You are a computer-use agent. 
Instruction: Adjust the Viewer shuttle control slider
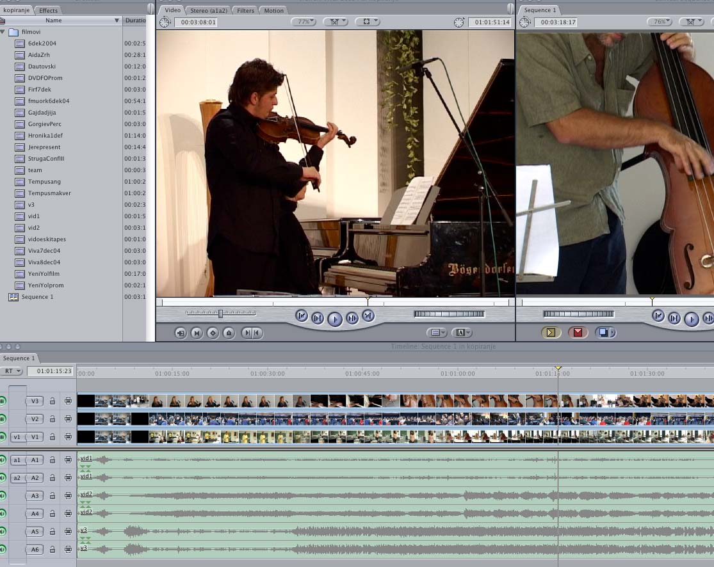click(221, 313)
